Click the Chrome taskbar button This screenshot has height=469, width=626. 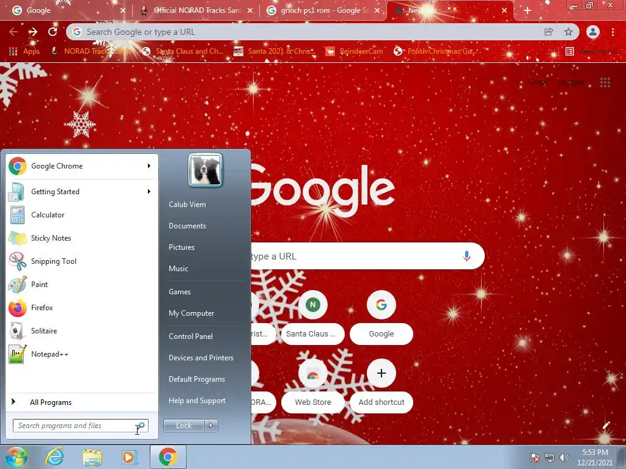pos(168,457)
